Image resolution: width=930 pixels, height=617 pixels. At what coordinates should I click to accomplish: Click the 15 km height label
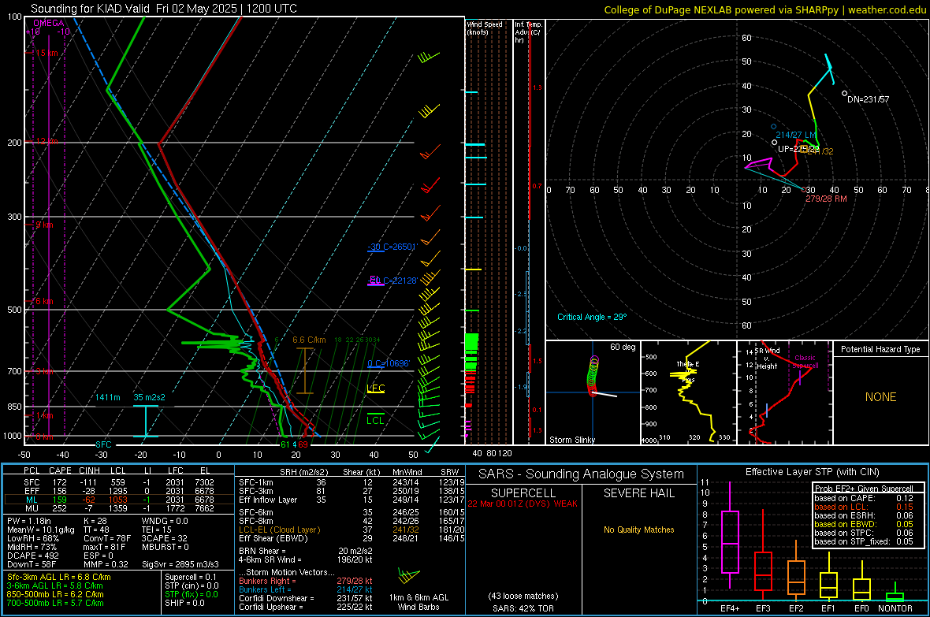pyautogui.click(x=46, y=53)
